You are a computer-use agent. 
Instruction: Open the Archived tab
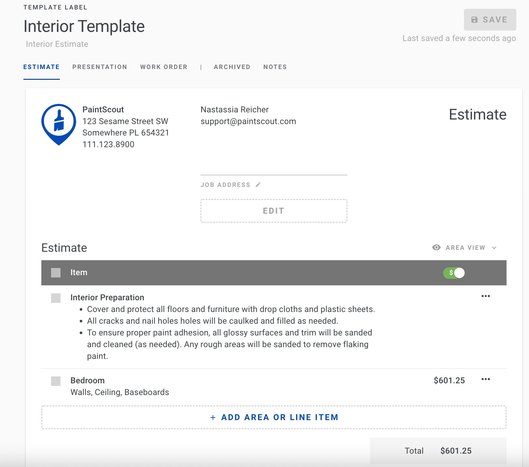pos(232,67)
